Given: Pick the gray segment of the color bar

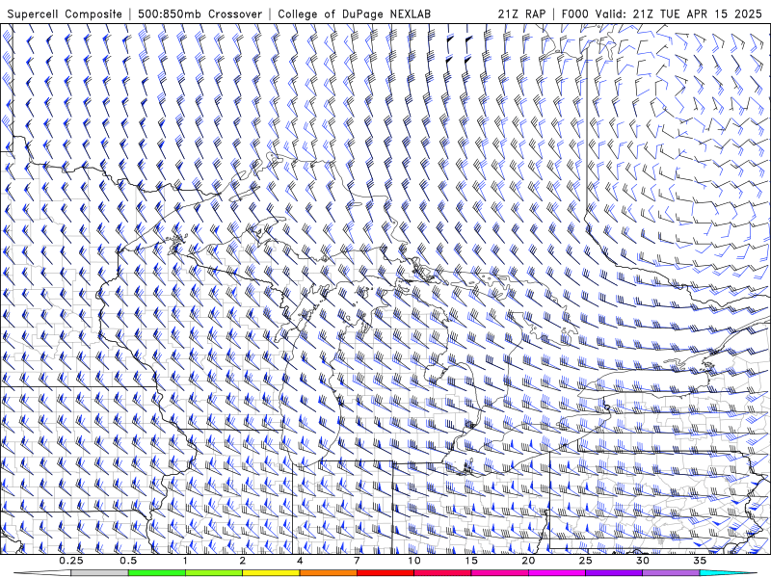Looking at the screenshot, I should tap(100, 573).
